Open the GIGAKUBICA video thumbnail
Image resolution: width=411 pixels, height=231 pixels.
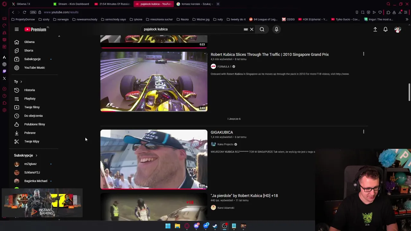click(154, 159)
